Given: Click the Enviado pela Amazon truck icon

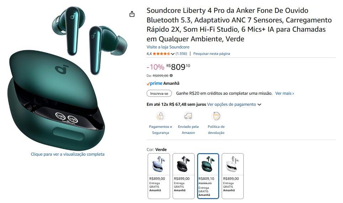Looking at the screenshot, I should pyautogui.click(x=188, y=116).
